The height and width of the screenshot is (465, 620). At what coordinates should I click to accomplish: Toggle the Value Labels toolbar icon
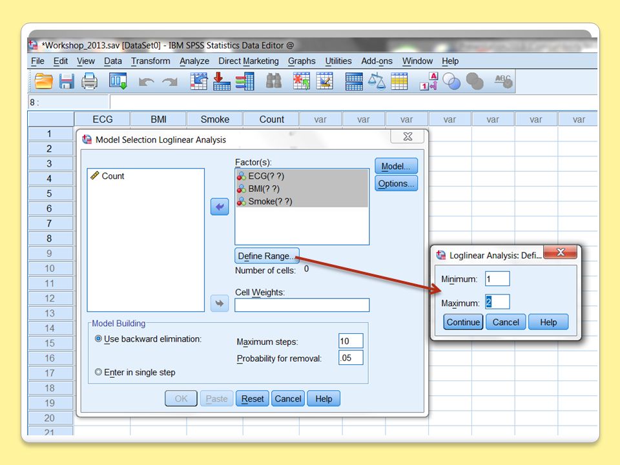[x=429, y=81]
